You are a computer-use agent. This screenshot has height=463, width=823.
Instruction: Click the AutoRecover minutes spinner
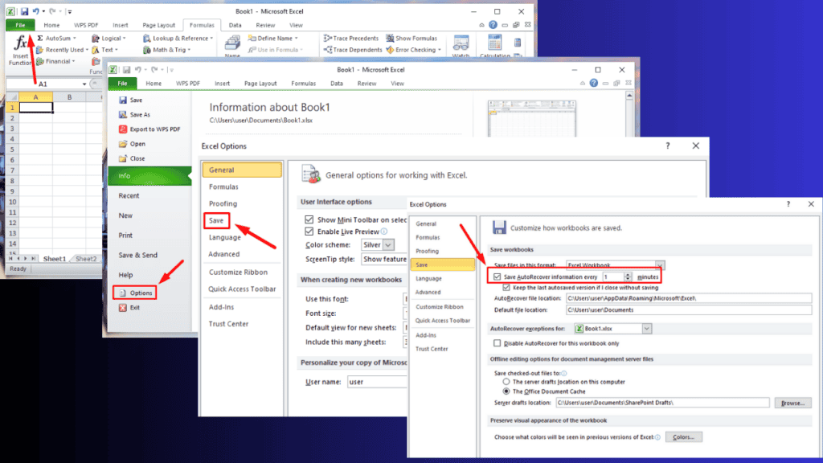pos(629,277)
